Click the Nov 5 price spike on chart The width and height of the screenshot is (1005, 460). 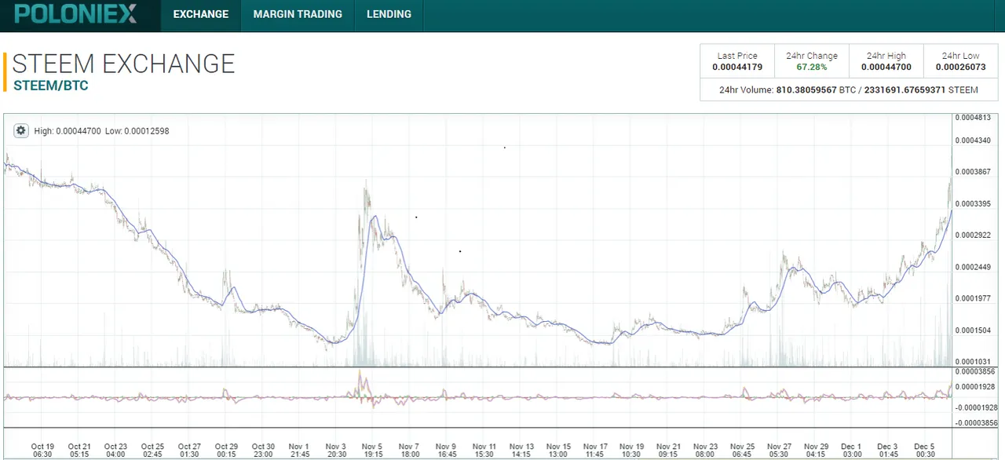point(366,188)
